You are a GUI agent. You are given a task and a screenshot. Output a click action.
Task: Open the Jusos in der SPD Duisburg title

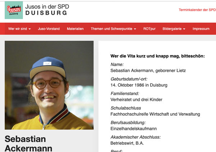[x=47, y=10]
